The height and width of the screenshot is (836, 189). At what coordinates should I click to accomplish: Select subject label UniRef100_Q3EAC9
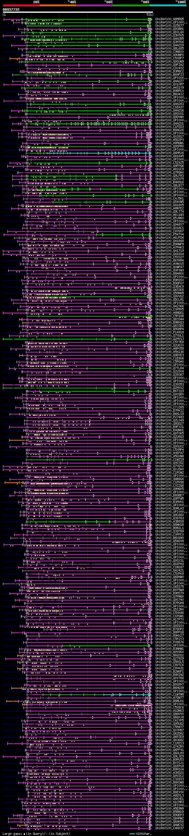[170, 286]
